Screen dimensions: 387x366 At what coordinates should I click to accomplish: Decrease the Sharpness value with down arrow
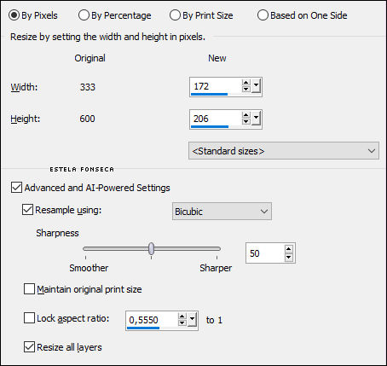(289, 257)
